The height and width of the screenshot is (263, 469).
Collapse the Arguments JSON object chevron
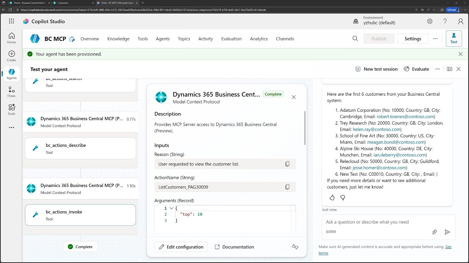click(x=171, y=208)
